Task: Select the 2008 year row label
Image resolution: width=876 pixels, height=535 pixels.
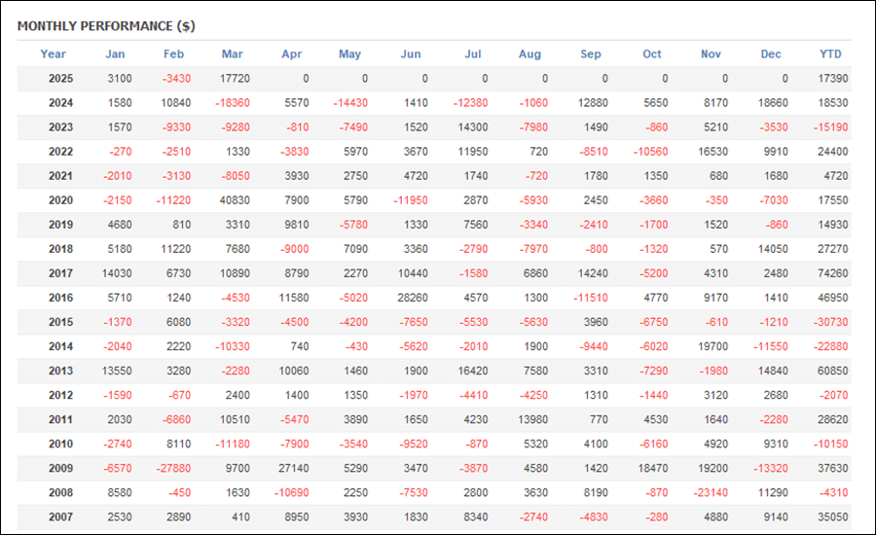Action: 61,492
